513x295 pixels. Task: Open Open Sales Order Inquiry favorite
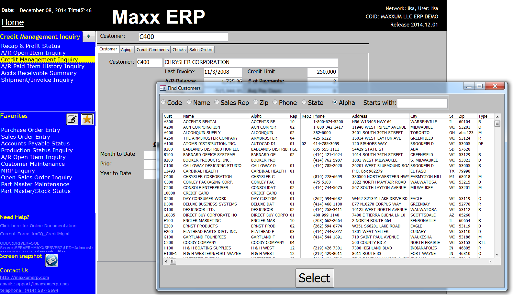[37, 177]
